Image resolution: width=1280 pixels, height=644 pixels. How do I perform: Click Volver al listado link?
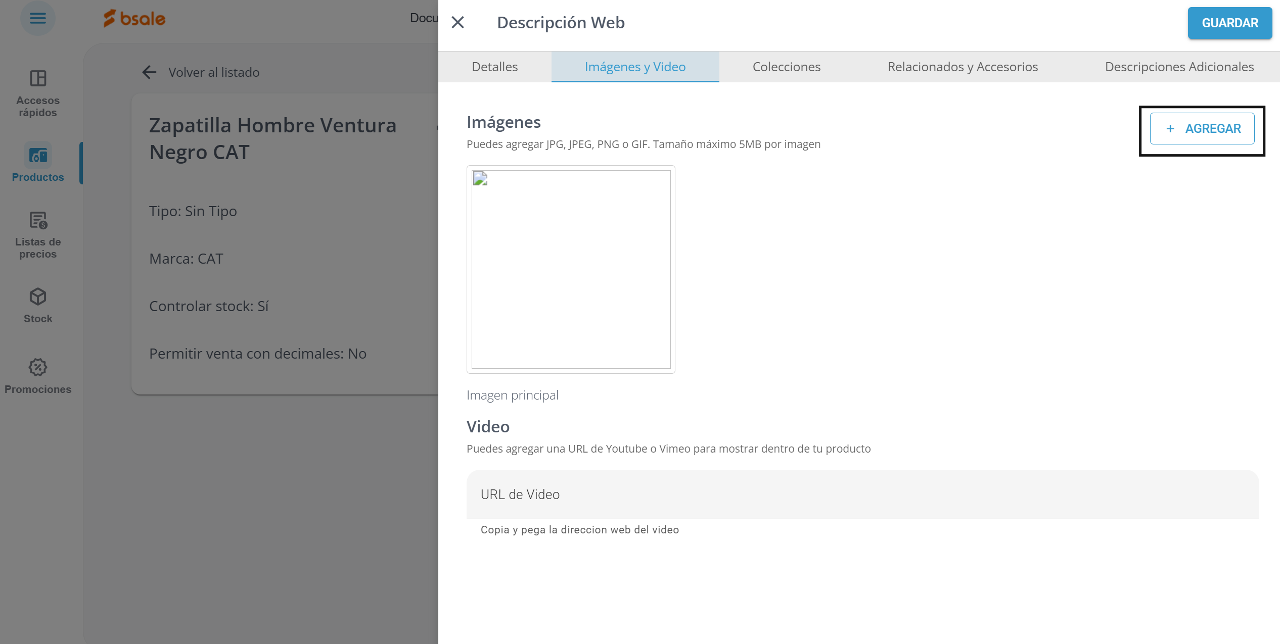(214, 72)
